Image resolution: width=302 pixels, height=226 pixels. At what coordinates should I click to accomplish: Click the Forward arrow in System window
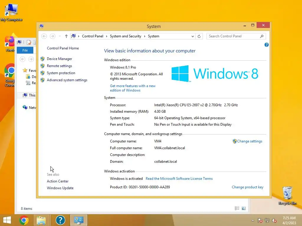pos(52,36)
